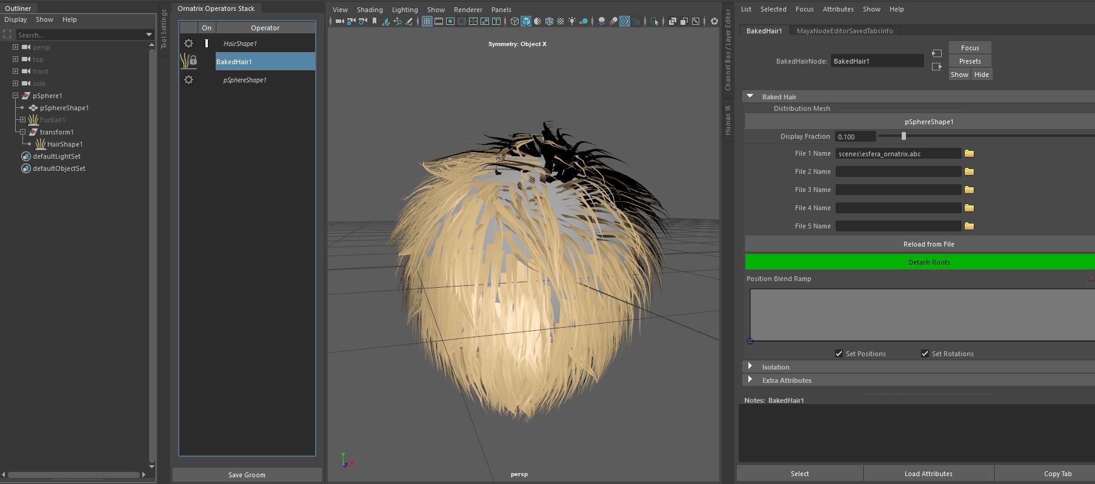
Task: Switch to MayaNodeEditorSavedTabsInfo tab
Action: tap(844, 31)
